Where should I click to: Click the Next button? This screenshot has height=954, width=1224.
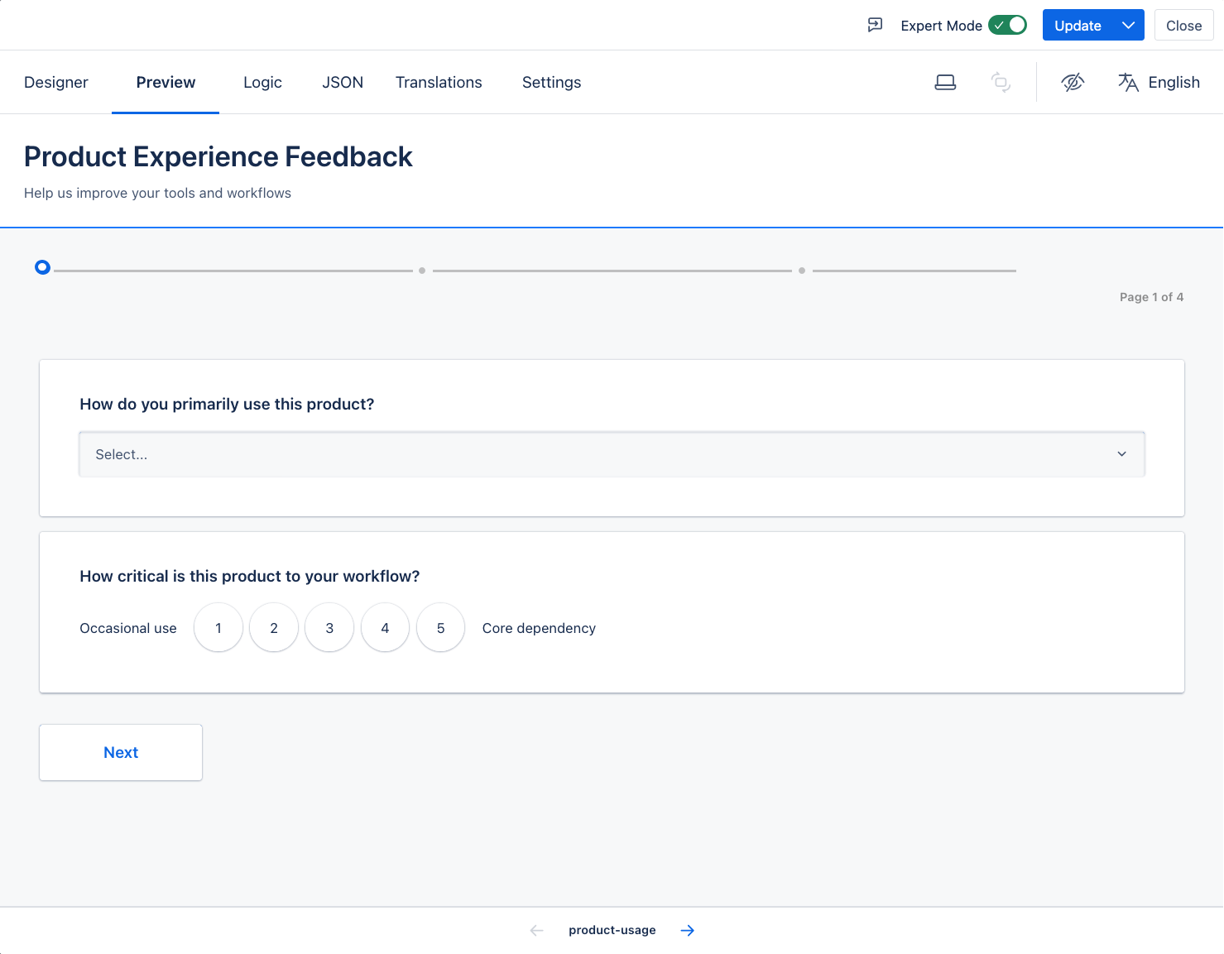(121, 752)
